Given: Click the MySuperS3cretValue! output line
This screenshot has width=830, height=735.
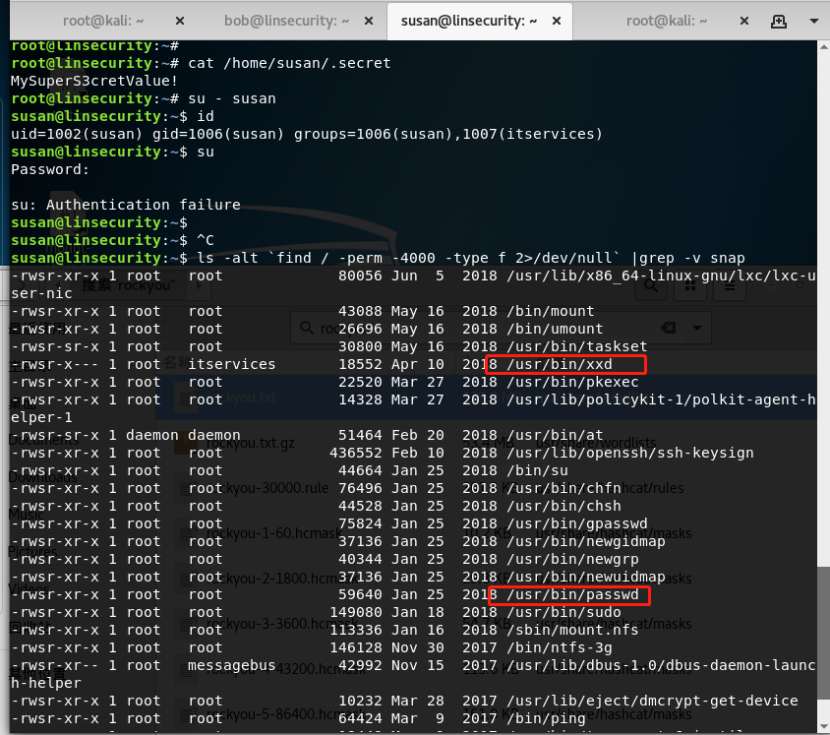Looking at the screenshot, I should coord(94,81).
